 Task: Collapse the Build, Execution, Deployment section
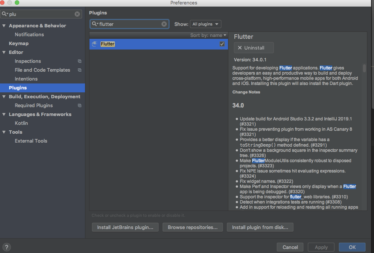click(4, 96)
